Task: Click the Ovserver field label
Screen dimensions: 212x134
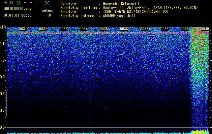Action: [68, 4]
